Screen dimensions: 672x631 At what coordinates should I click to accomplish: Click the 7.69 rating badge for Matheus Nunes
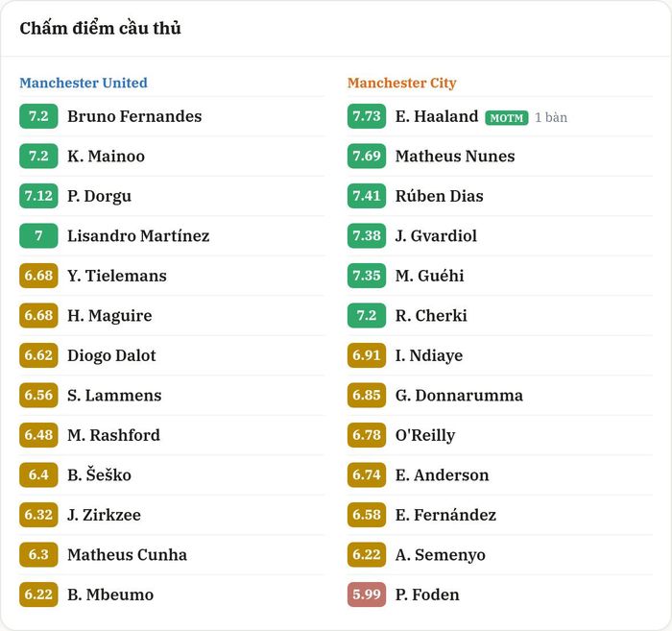(367, 156)
